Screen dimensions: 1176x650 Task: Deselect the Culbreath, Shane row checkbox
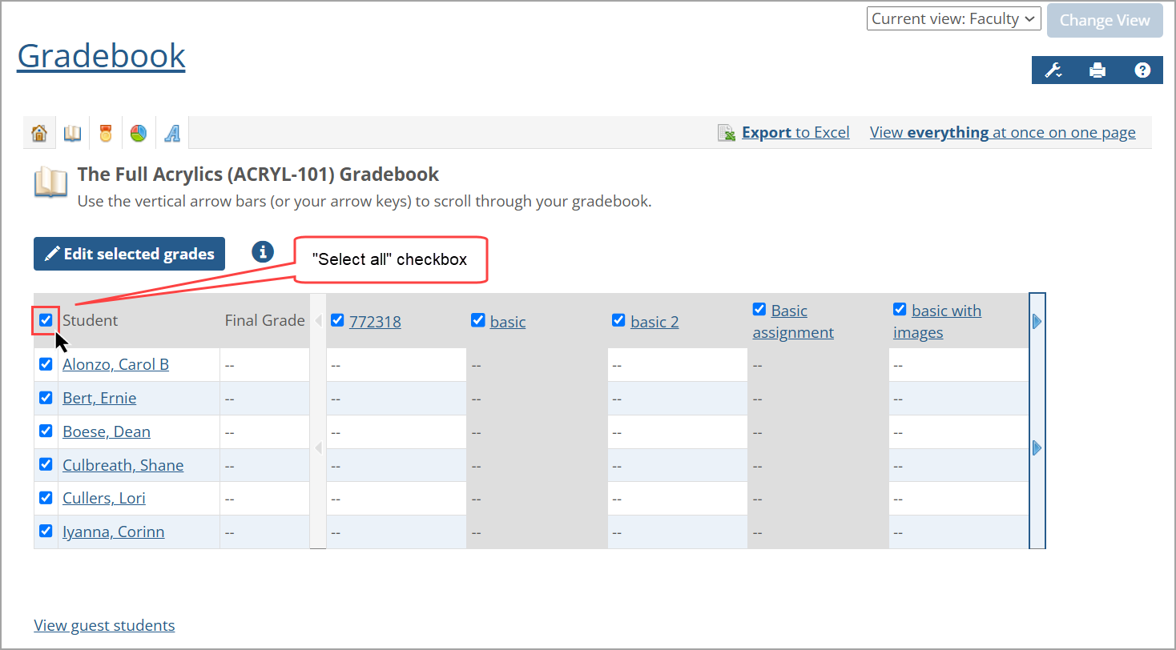46,464
